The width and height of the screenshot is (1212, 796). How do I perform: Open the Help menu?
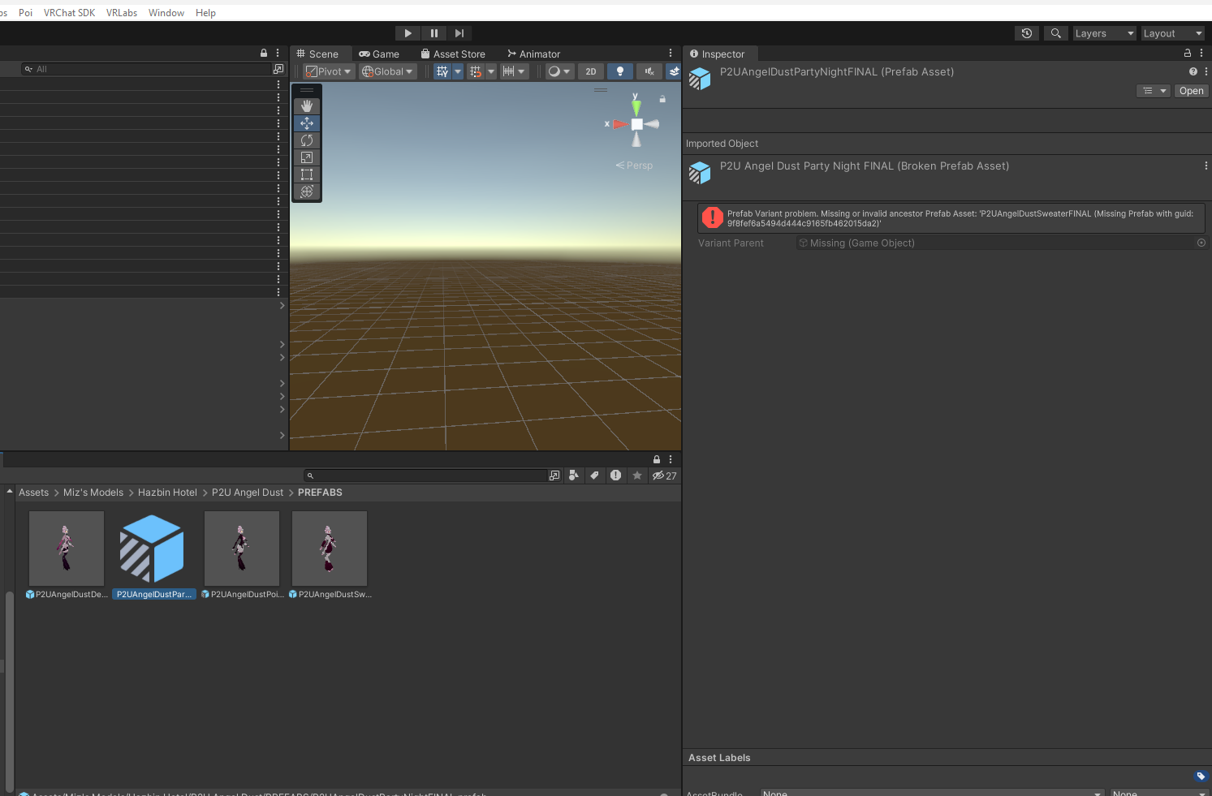(205, 12)
